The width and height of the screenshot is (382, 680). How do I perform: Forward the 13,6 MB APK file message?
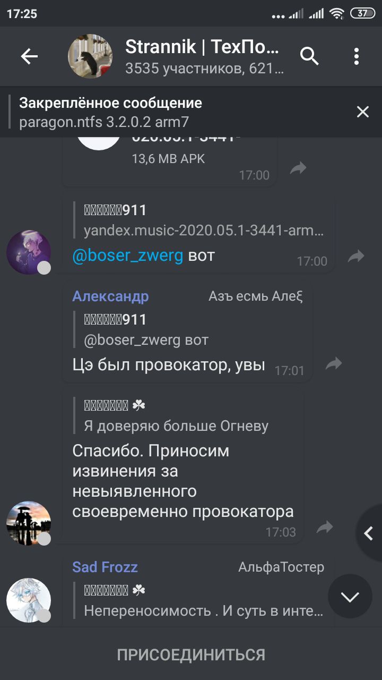pos(299,169)
